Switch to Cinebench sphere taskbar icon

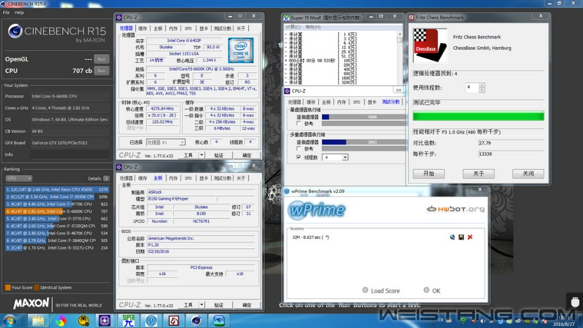(x=196, y=321)
